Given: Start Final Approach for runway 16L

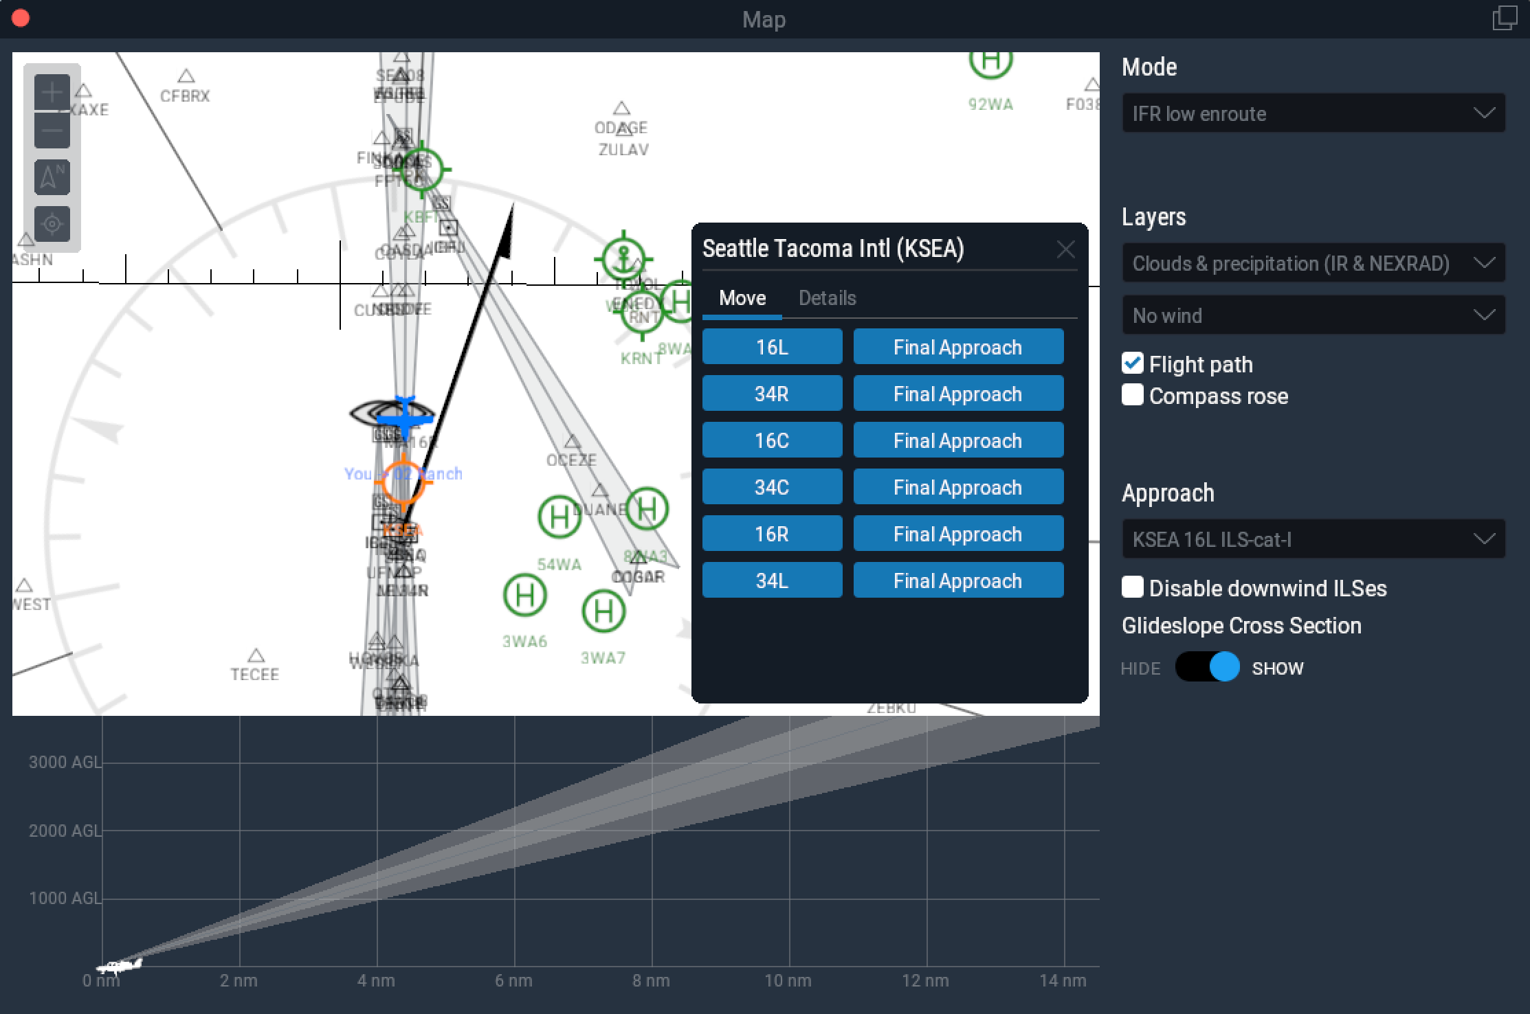Looking at the screenshot, I should tap(958, 347).
